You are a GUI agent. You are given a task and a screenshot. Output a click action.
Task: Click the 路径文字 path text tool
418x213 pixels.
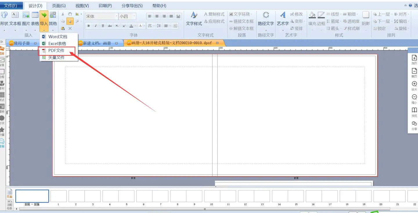(x=266, y=19)
